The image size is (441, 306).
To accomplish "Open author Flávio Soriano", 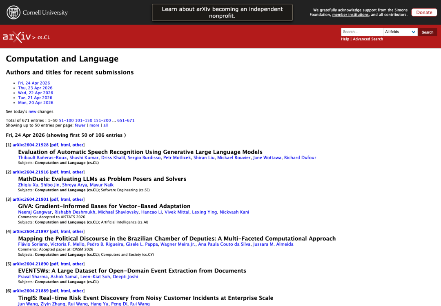I will (x=33, y=244).
